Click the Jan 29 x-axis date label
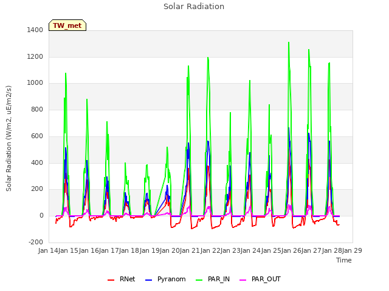 pos(352,250)
